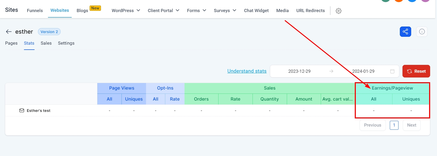Click the start date 2023-12-29 field

299,71
